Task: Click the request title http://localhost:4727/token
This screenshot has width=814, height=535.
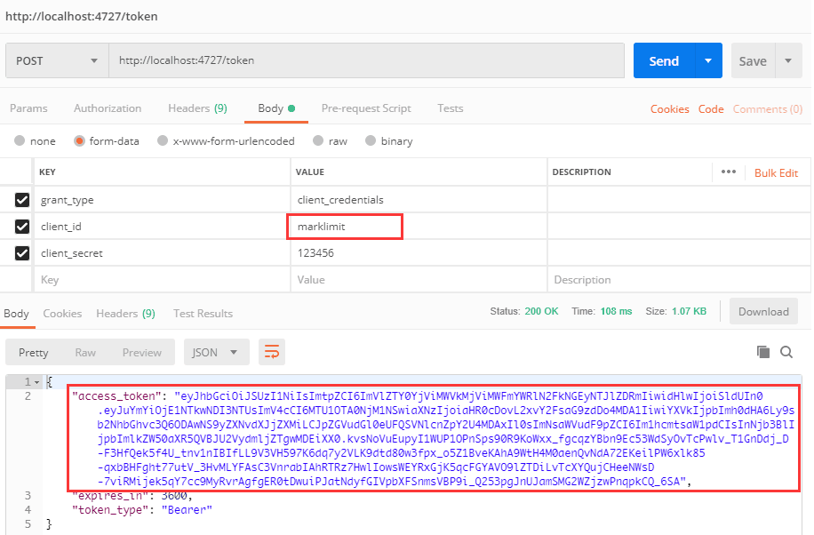Action: (82, 16)
